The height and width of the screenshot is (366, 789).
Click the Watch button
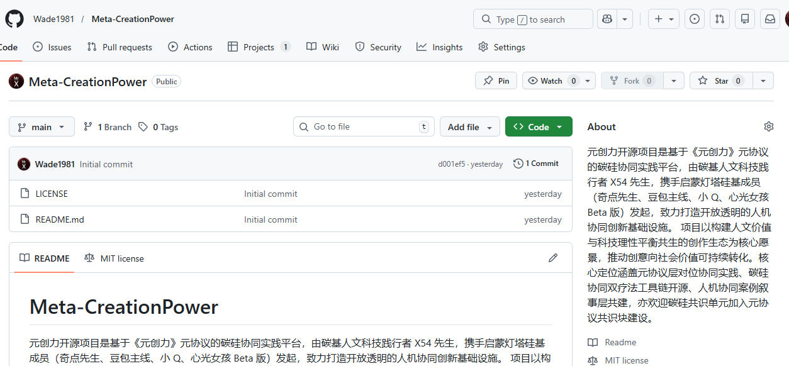click(x=553, y=80)
